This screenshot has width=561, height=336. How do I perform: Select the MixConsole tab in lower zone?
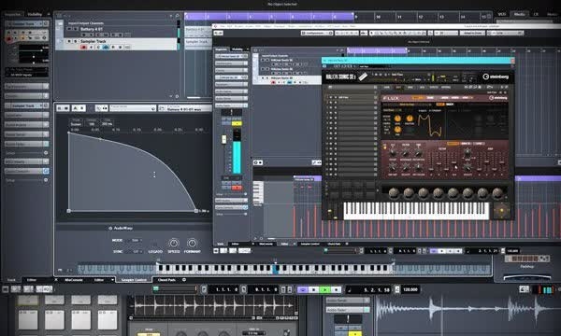tap(73, 280)
